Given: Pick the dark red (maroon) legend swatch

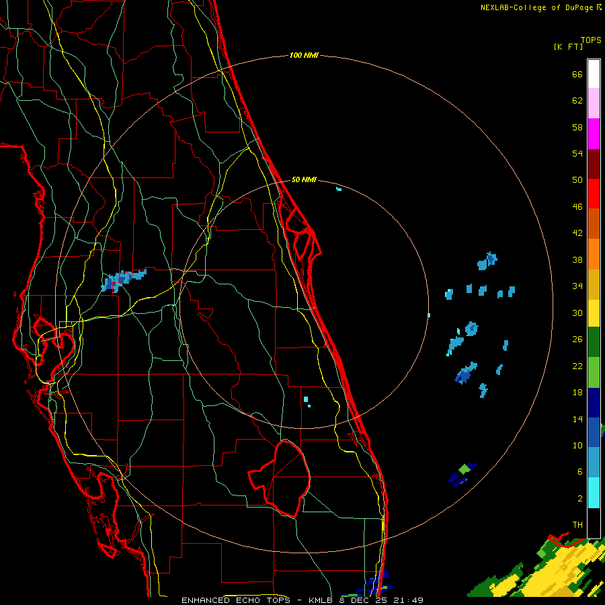Looking at the screenshot, I should (594, 163).
